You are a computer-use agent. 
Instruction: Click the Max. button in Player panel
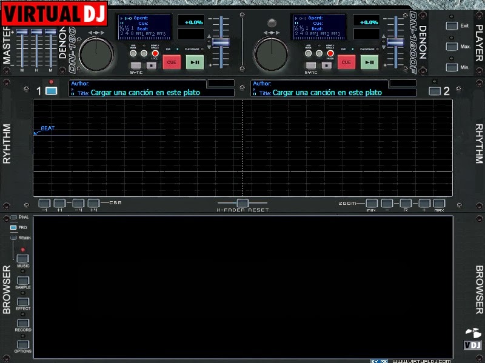[x=452, y=47]
